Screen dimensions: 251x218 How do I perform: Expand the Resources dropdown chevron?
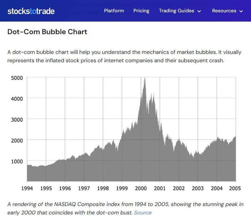241,11
